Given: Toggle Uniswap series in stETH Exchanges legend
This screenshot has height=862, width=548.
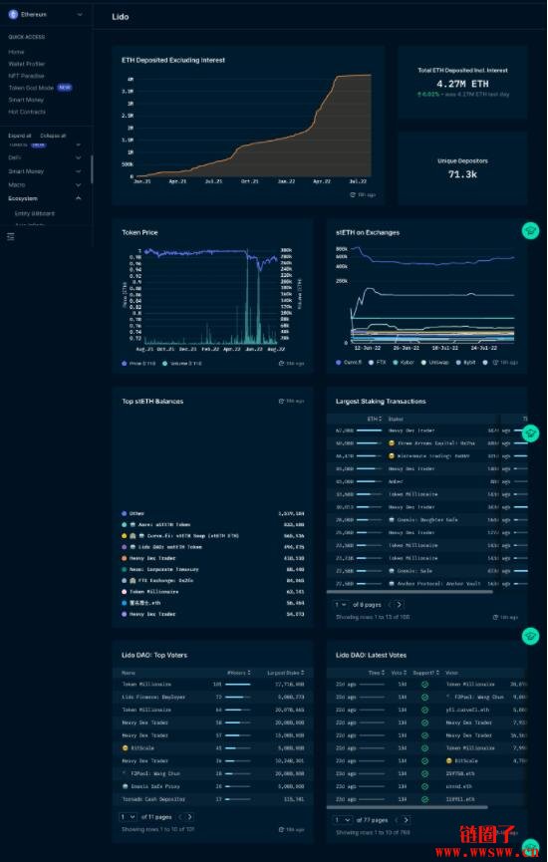Looking at the screenshot, I should [434, 363].
